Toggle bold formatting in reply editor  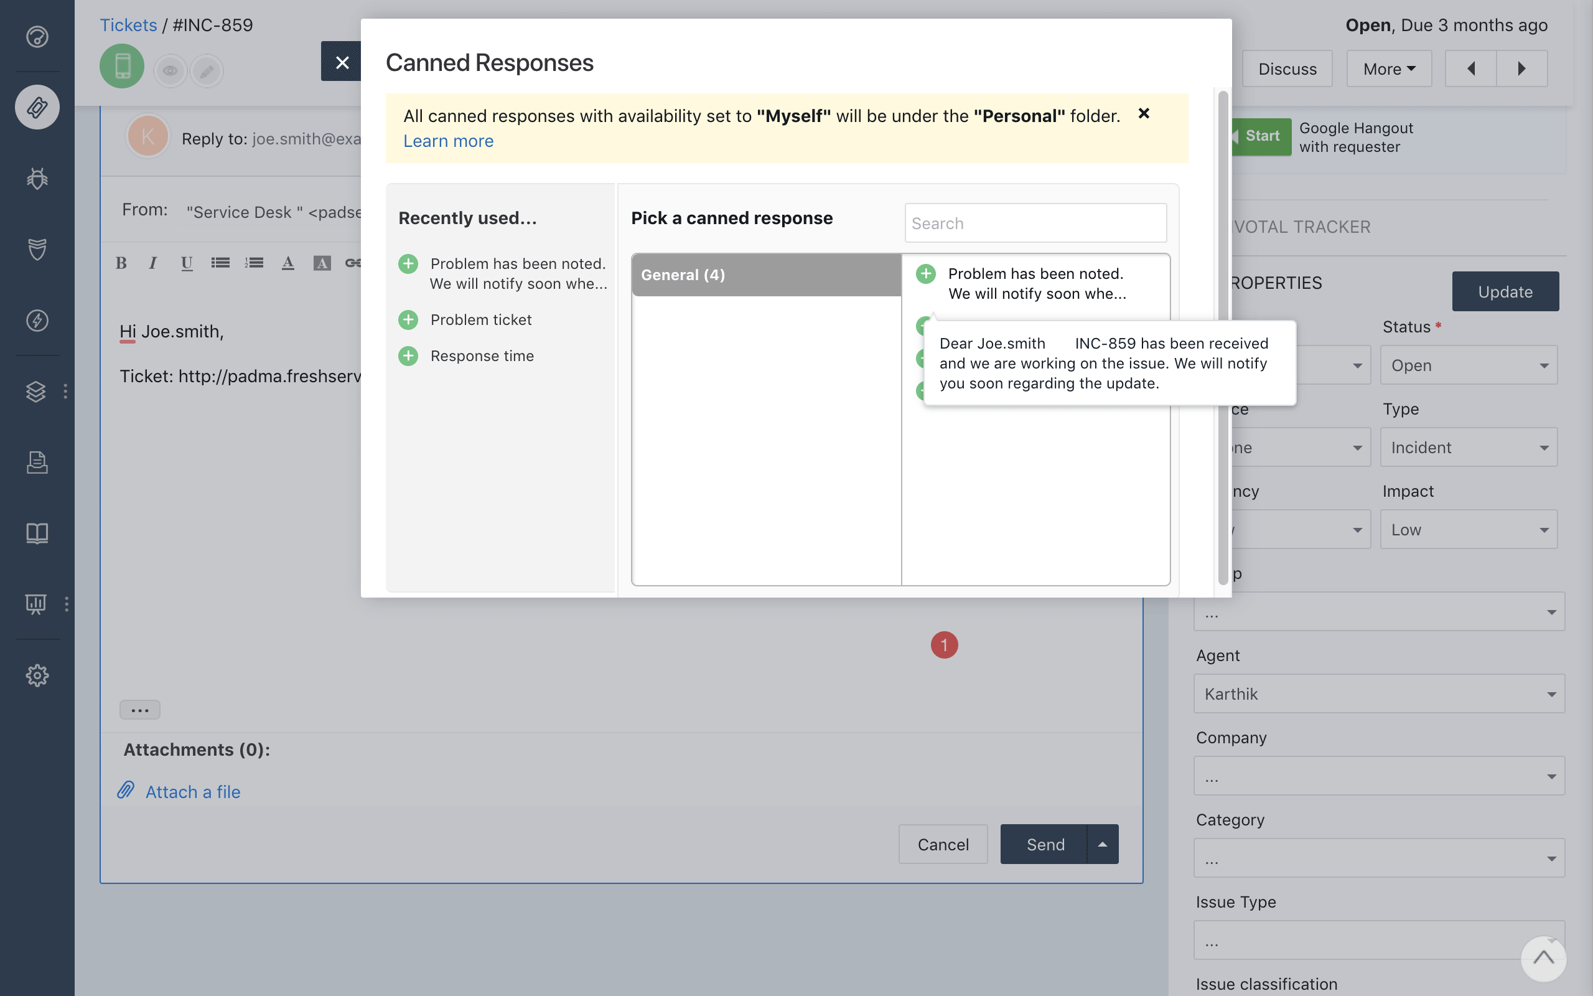coord(121,263)
